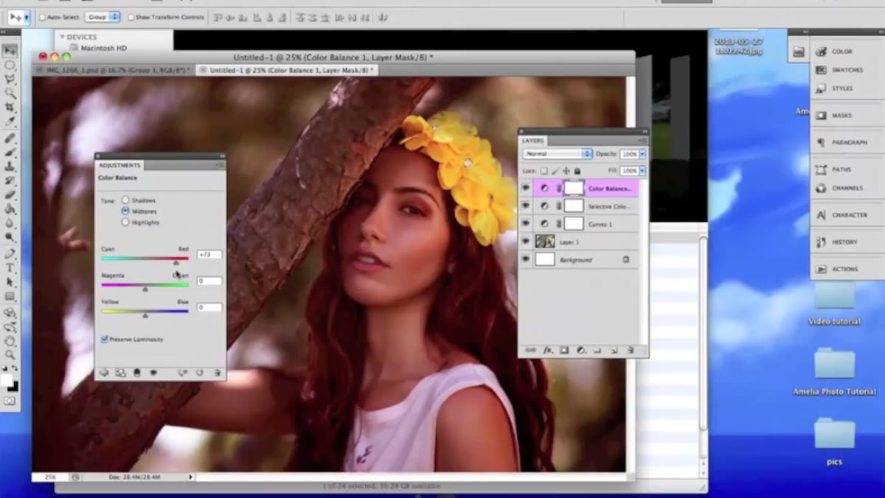Select the Midtones tone radio button
The width and height of the screenshot is (885, 498).
[125, 211]
